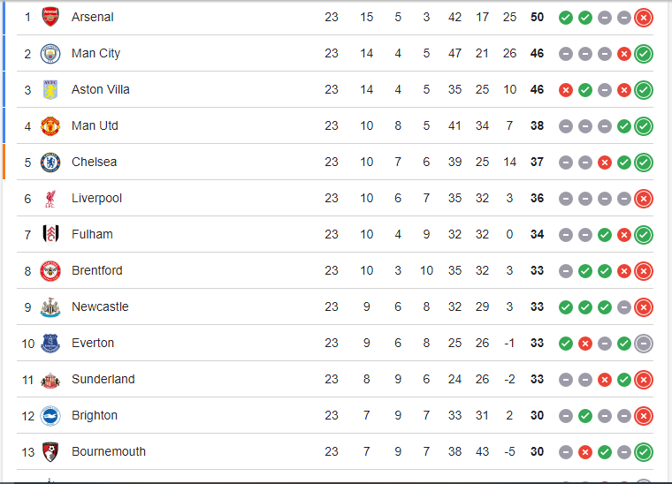Click the Brentford badge icon
The width and height of the screenshot is (672, 484).
pyautogui.click(x=50, y=271)
